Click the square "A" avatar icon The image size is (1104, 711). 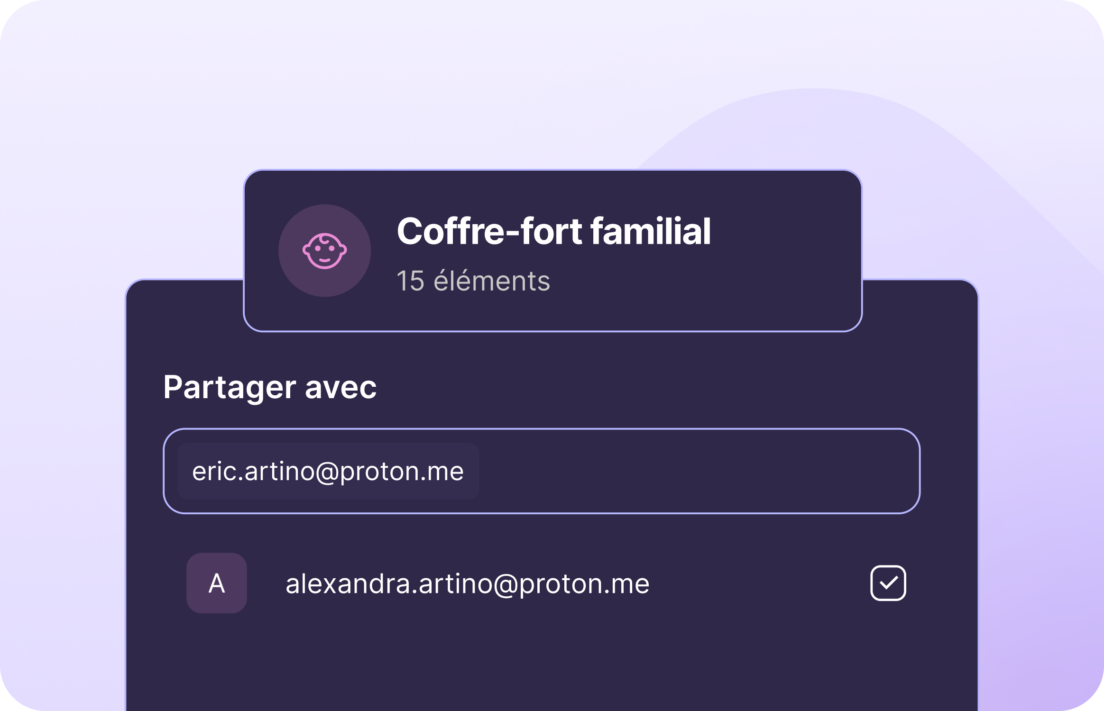[217, 583]
